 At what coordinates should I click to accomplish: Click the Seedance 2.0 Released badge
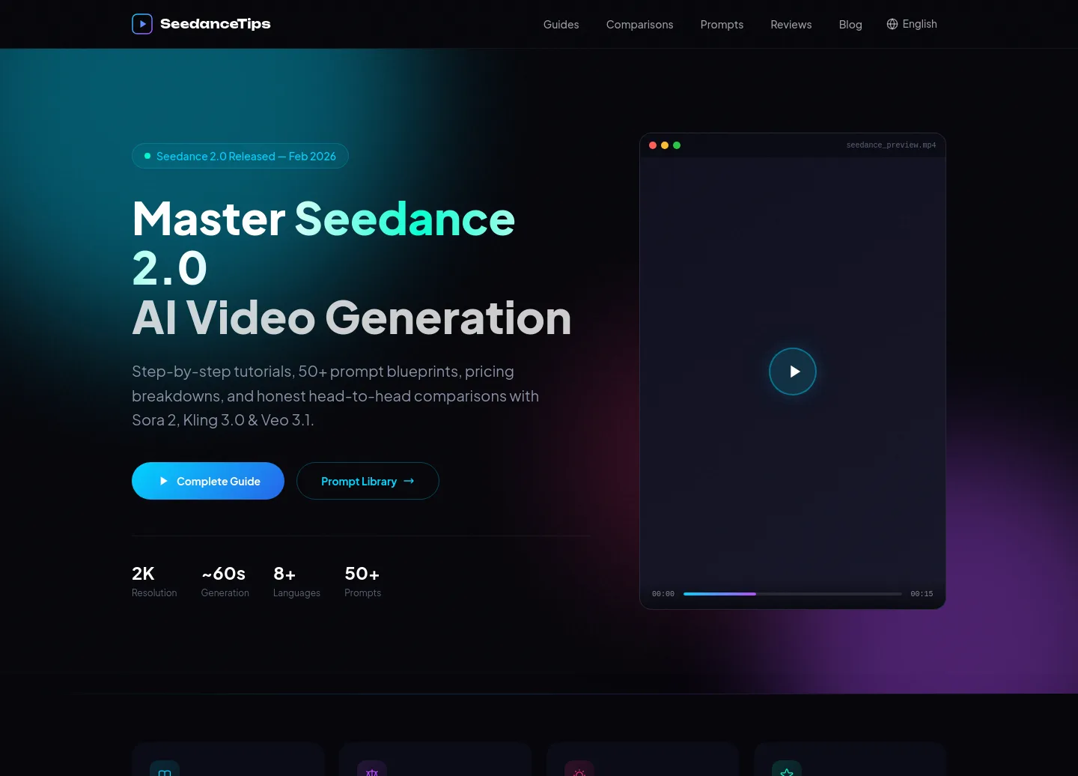pos(240,156)
